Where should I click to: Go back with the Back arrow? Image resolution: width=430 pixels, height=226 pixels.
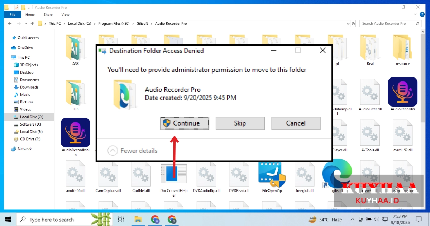10,24
